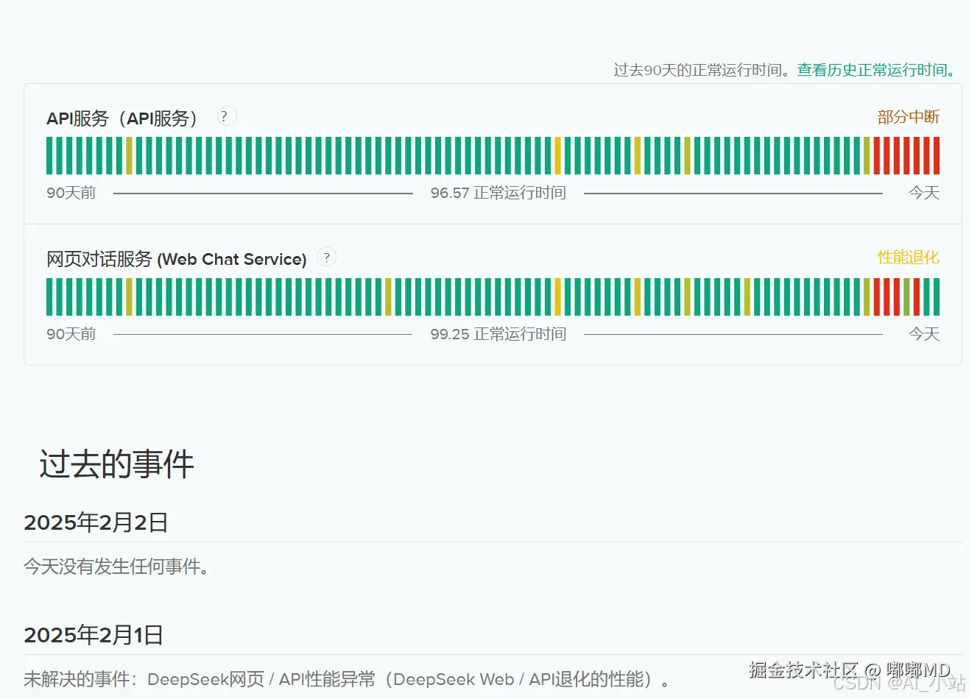The image size is (969, 699).
Task: Click 今天 label under Web Chat Service chart
Action: 924,334
